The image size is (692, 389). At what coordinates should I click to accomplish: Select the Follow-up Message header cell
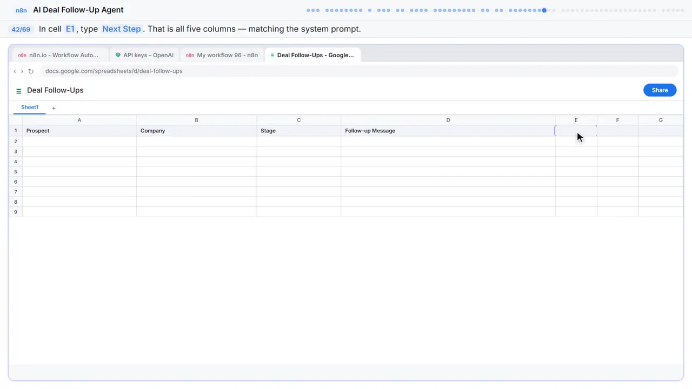click(448, 131)
